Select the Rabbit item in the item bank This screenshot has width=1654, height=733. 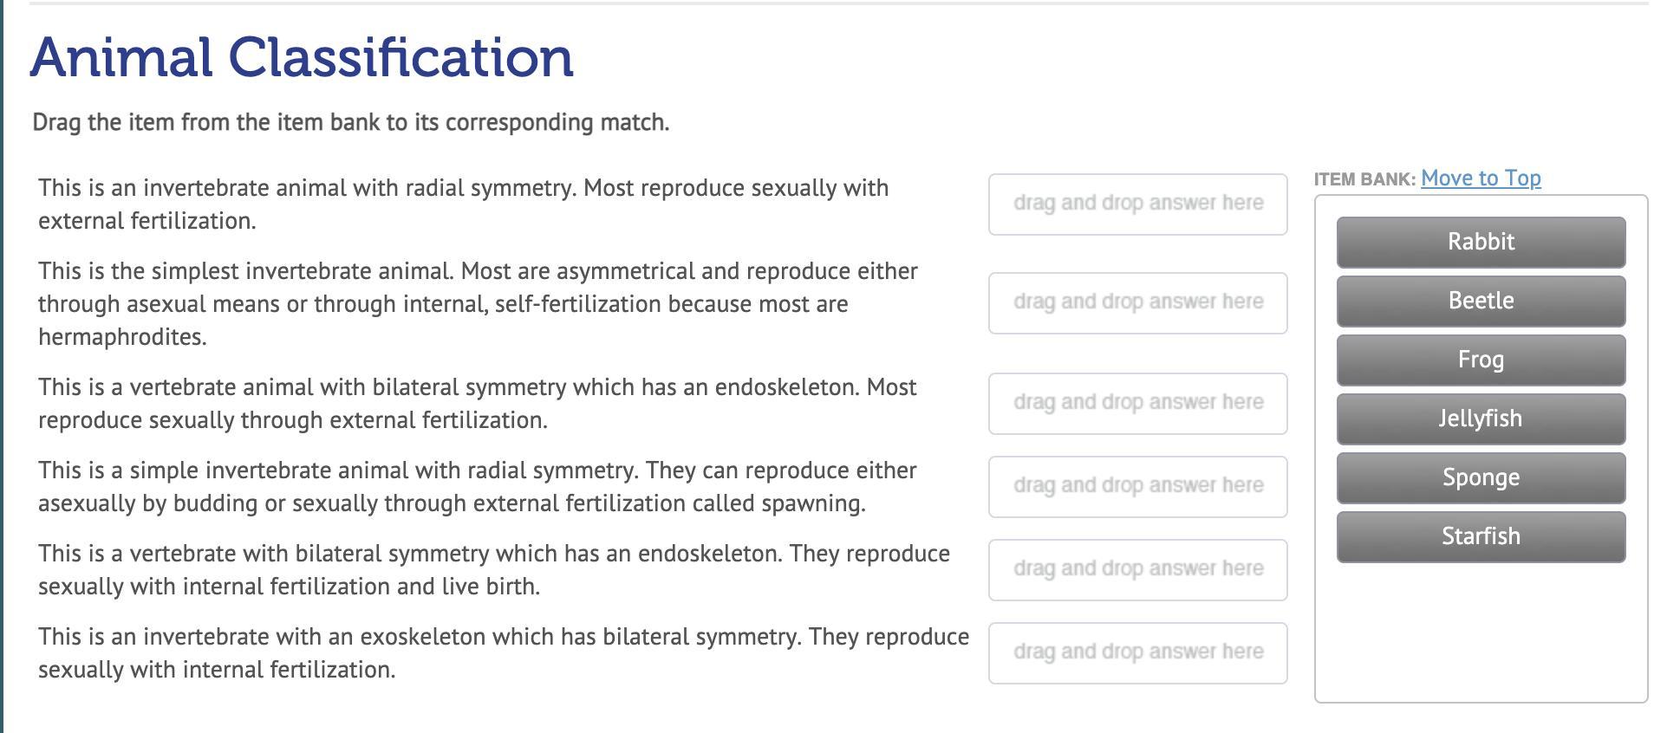pos(1481,242)
